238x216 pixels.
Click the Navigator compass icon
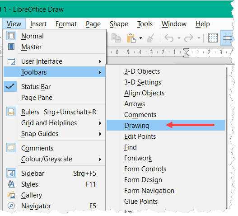pos(11,206)
